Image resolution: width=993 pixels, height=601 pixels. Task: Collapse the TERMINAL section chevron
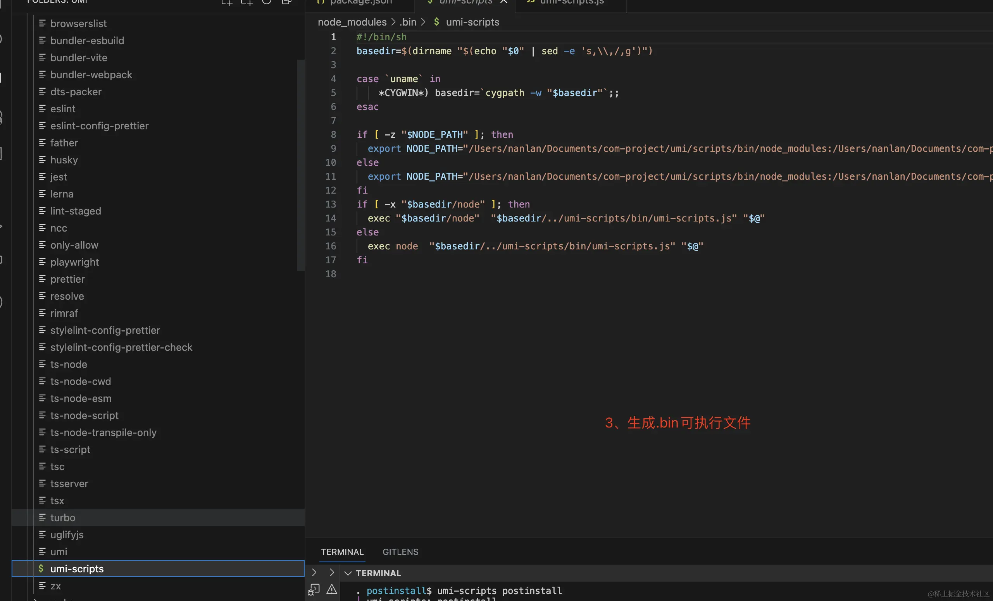click(x=348, y=573)
